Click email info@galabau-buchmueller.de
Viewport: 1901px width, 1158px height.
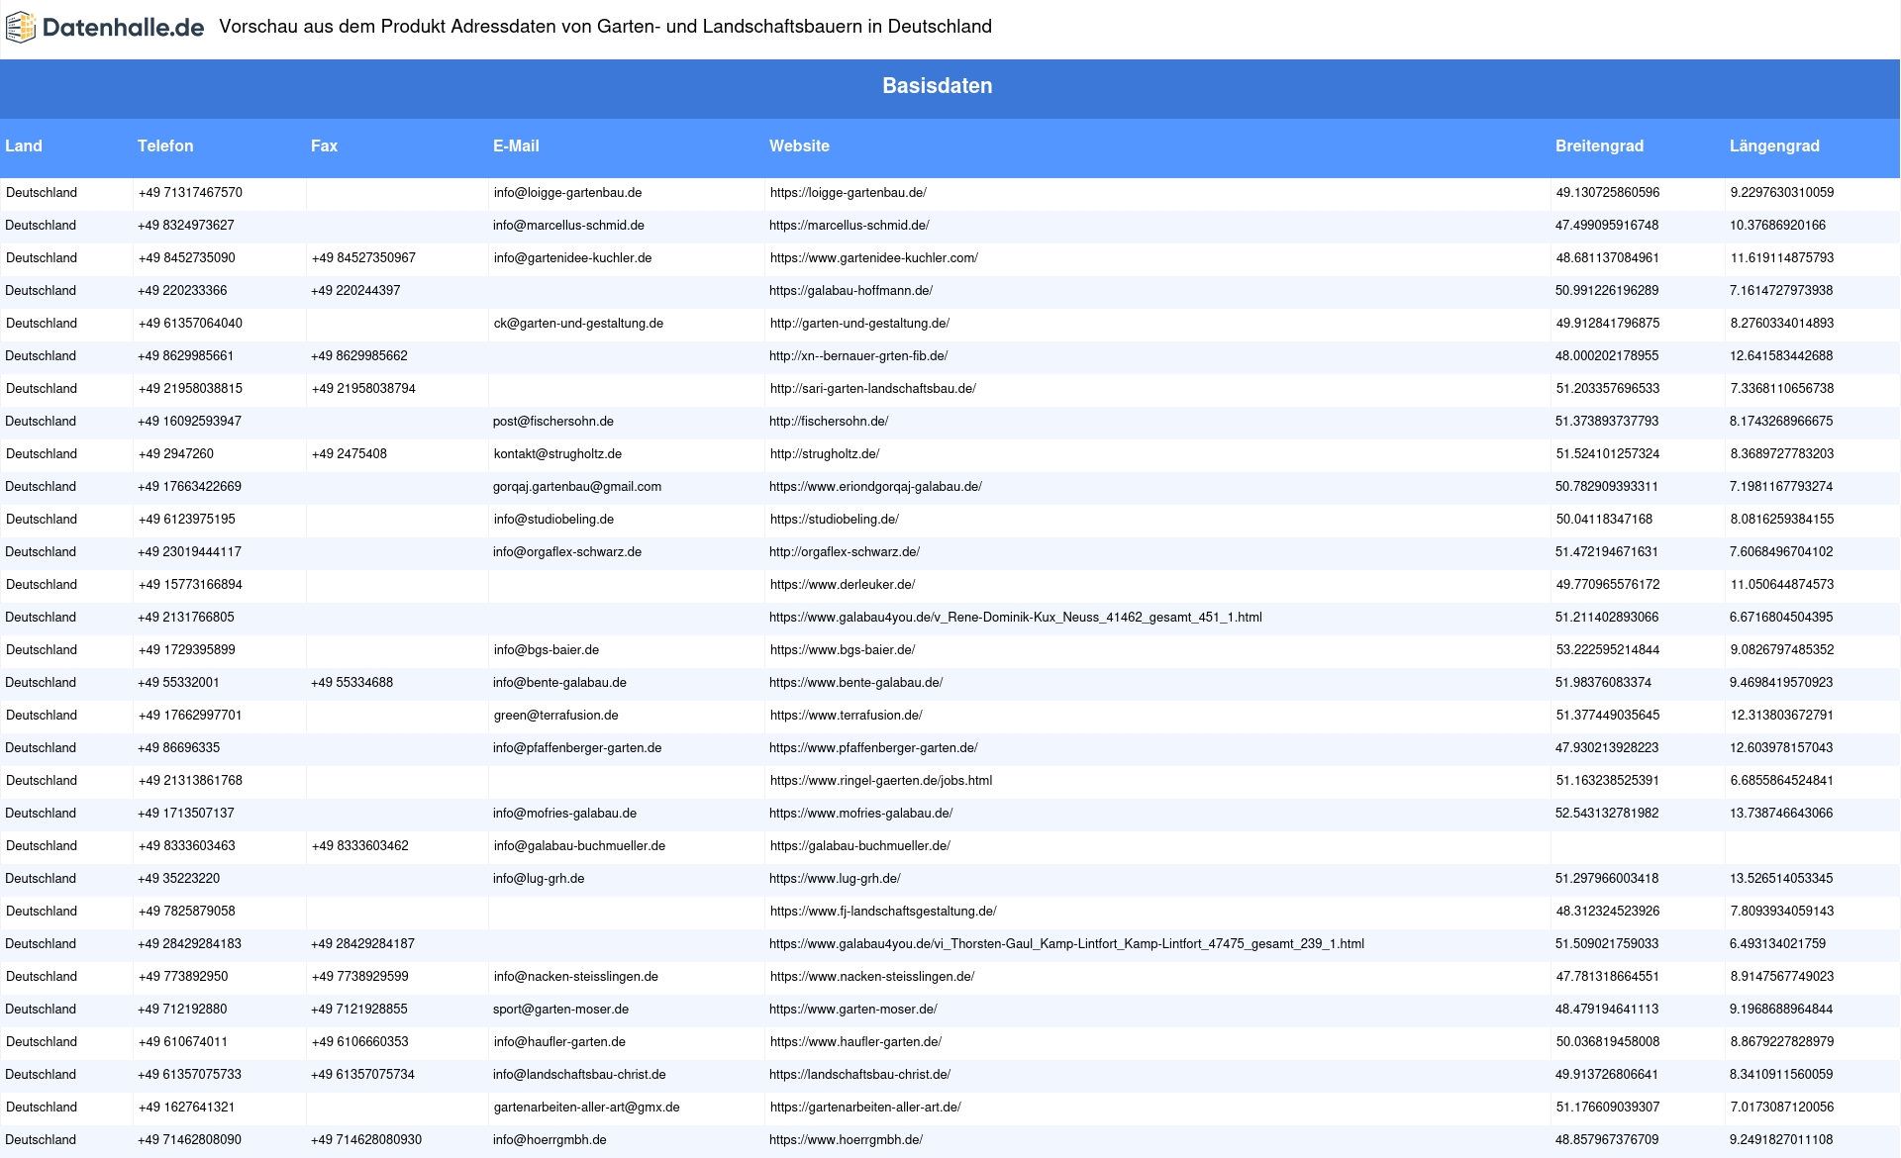click(579, 846)
